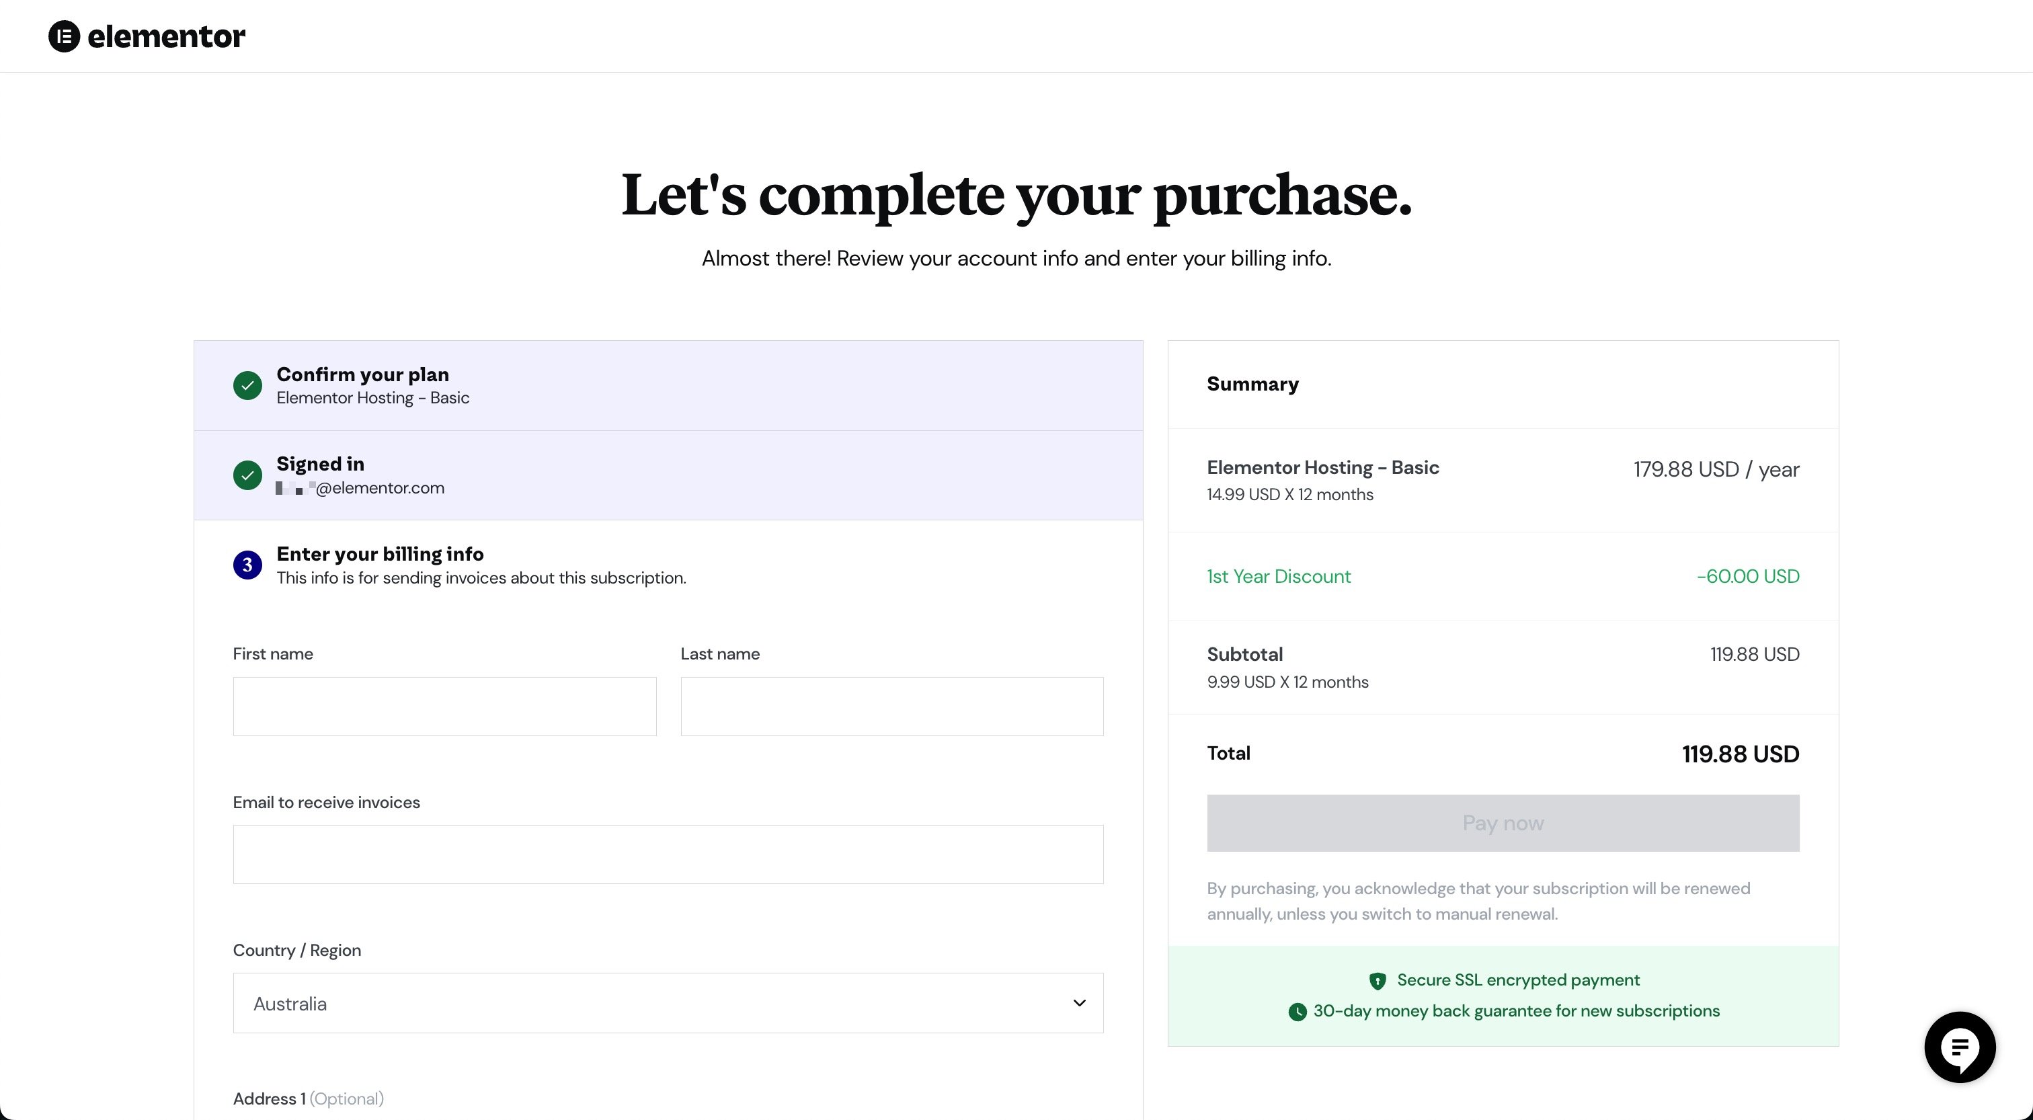
Task: Focus the First name input field
Action: [444, 707]
